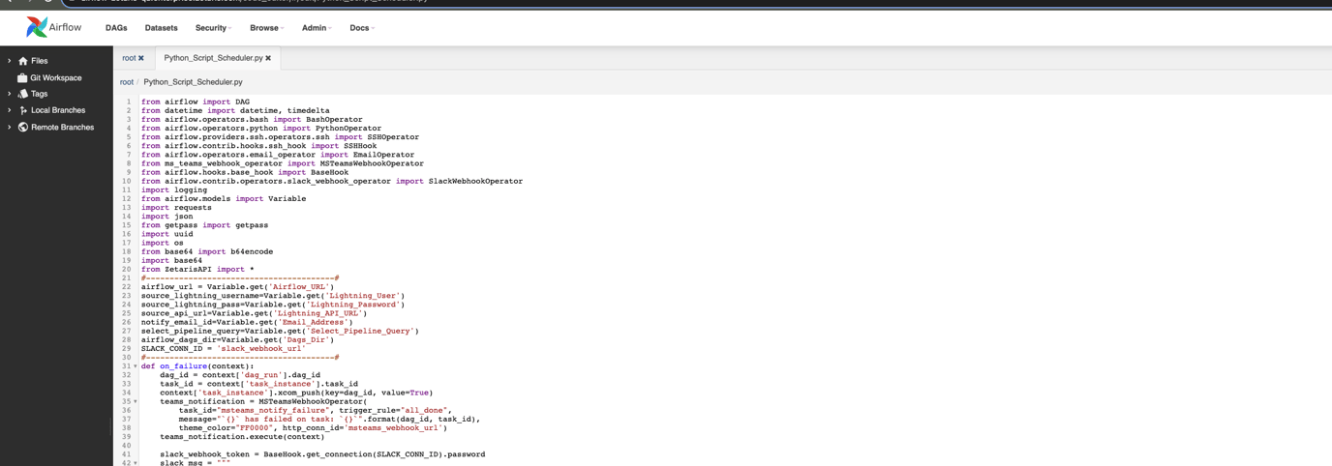Collapse the code fold arrow at line 42
The width and height of the screenshot is (1332, 466).
[x=136, y=463]
